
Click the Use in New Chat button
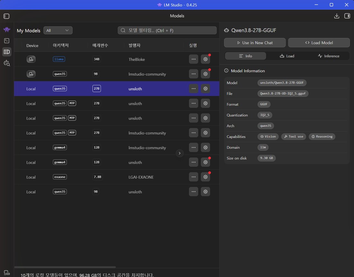point(255,43)
